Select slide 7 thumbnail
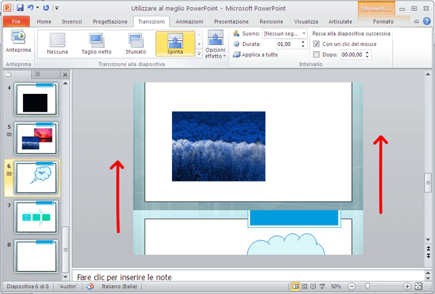 [36, 217]
